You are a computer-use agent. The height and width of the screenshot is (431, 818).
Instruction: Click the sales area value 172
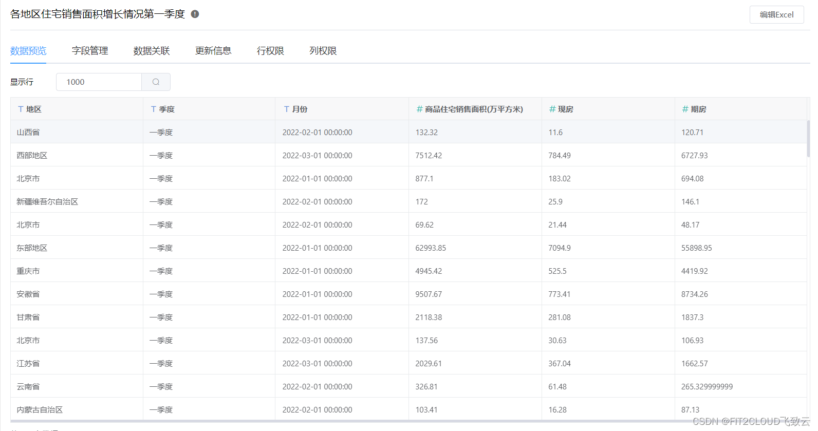tap(421, 201)
